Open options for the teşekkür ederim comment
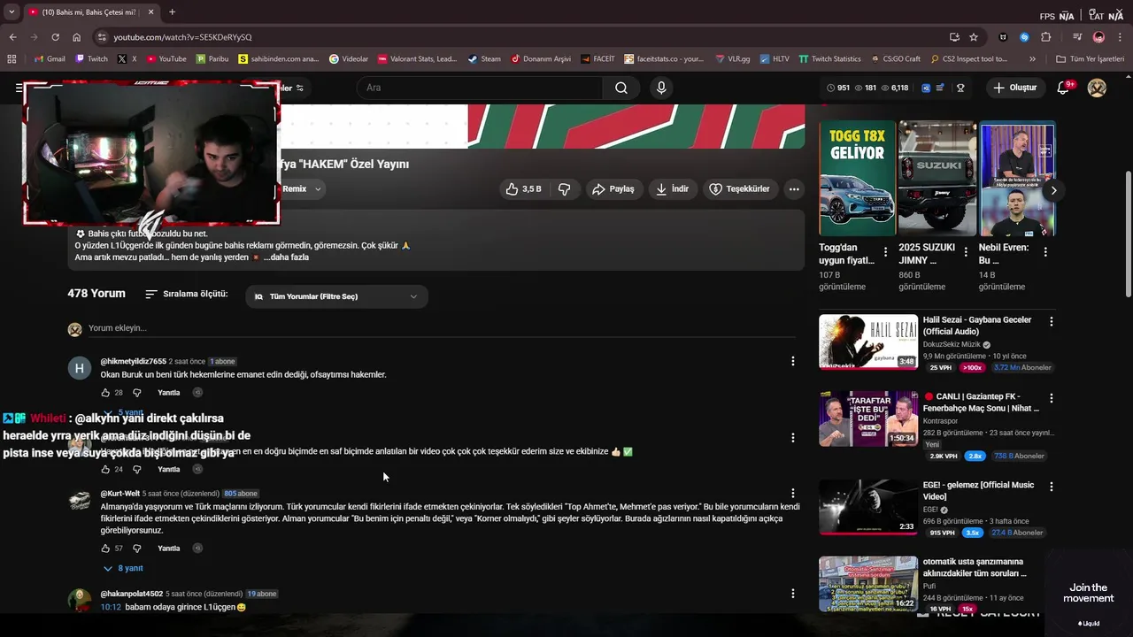 click(793, 438)
